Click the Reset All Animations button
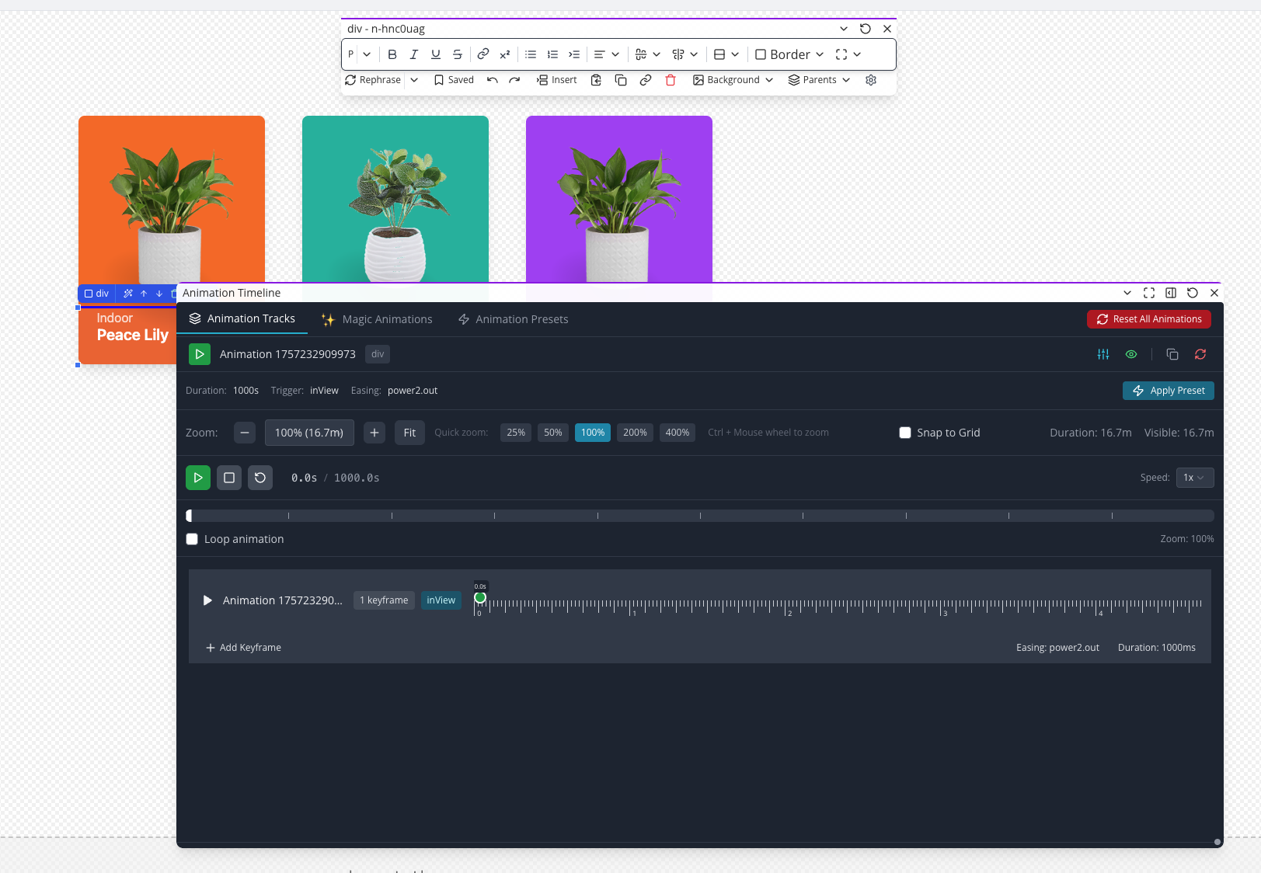 point(1148,319)
